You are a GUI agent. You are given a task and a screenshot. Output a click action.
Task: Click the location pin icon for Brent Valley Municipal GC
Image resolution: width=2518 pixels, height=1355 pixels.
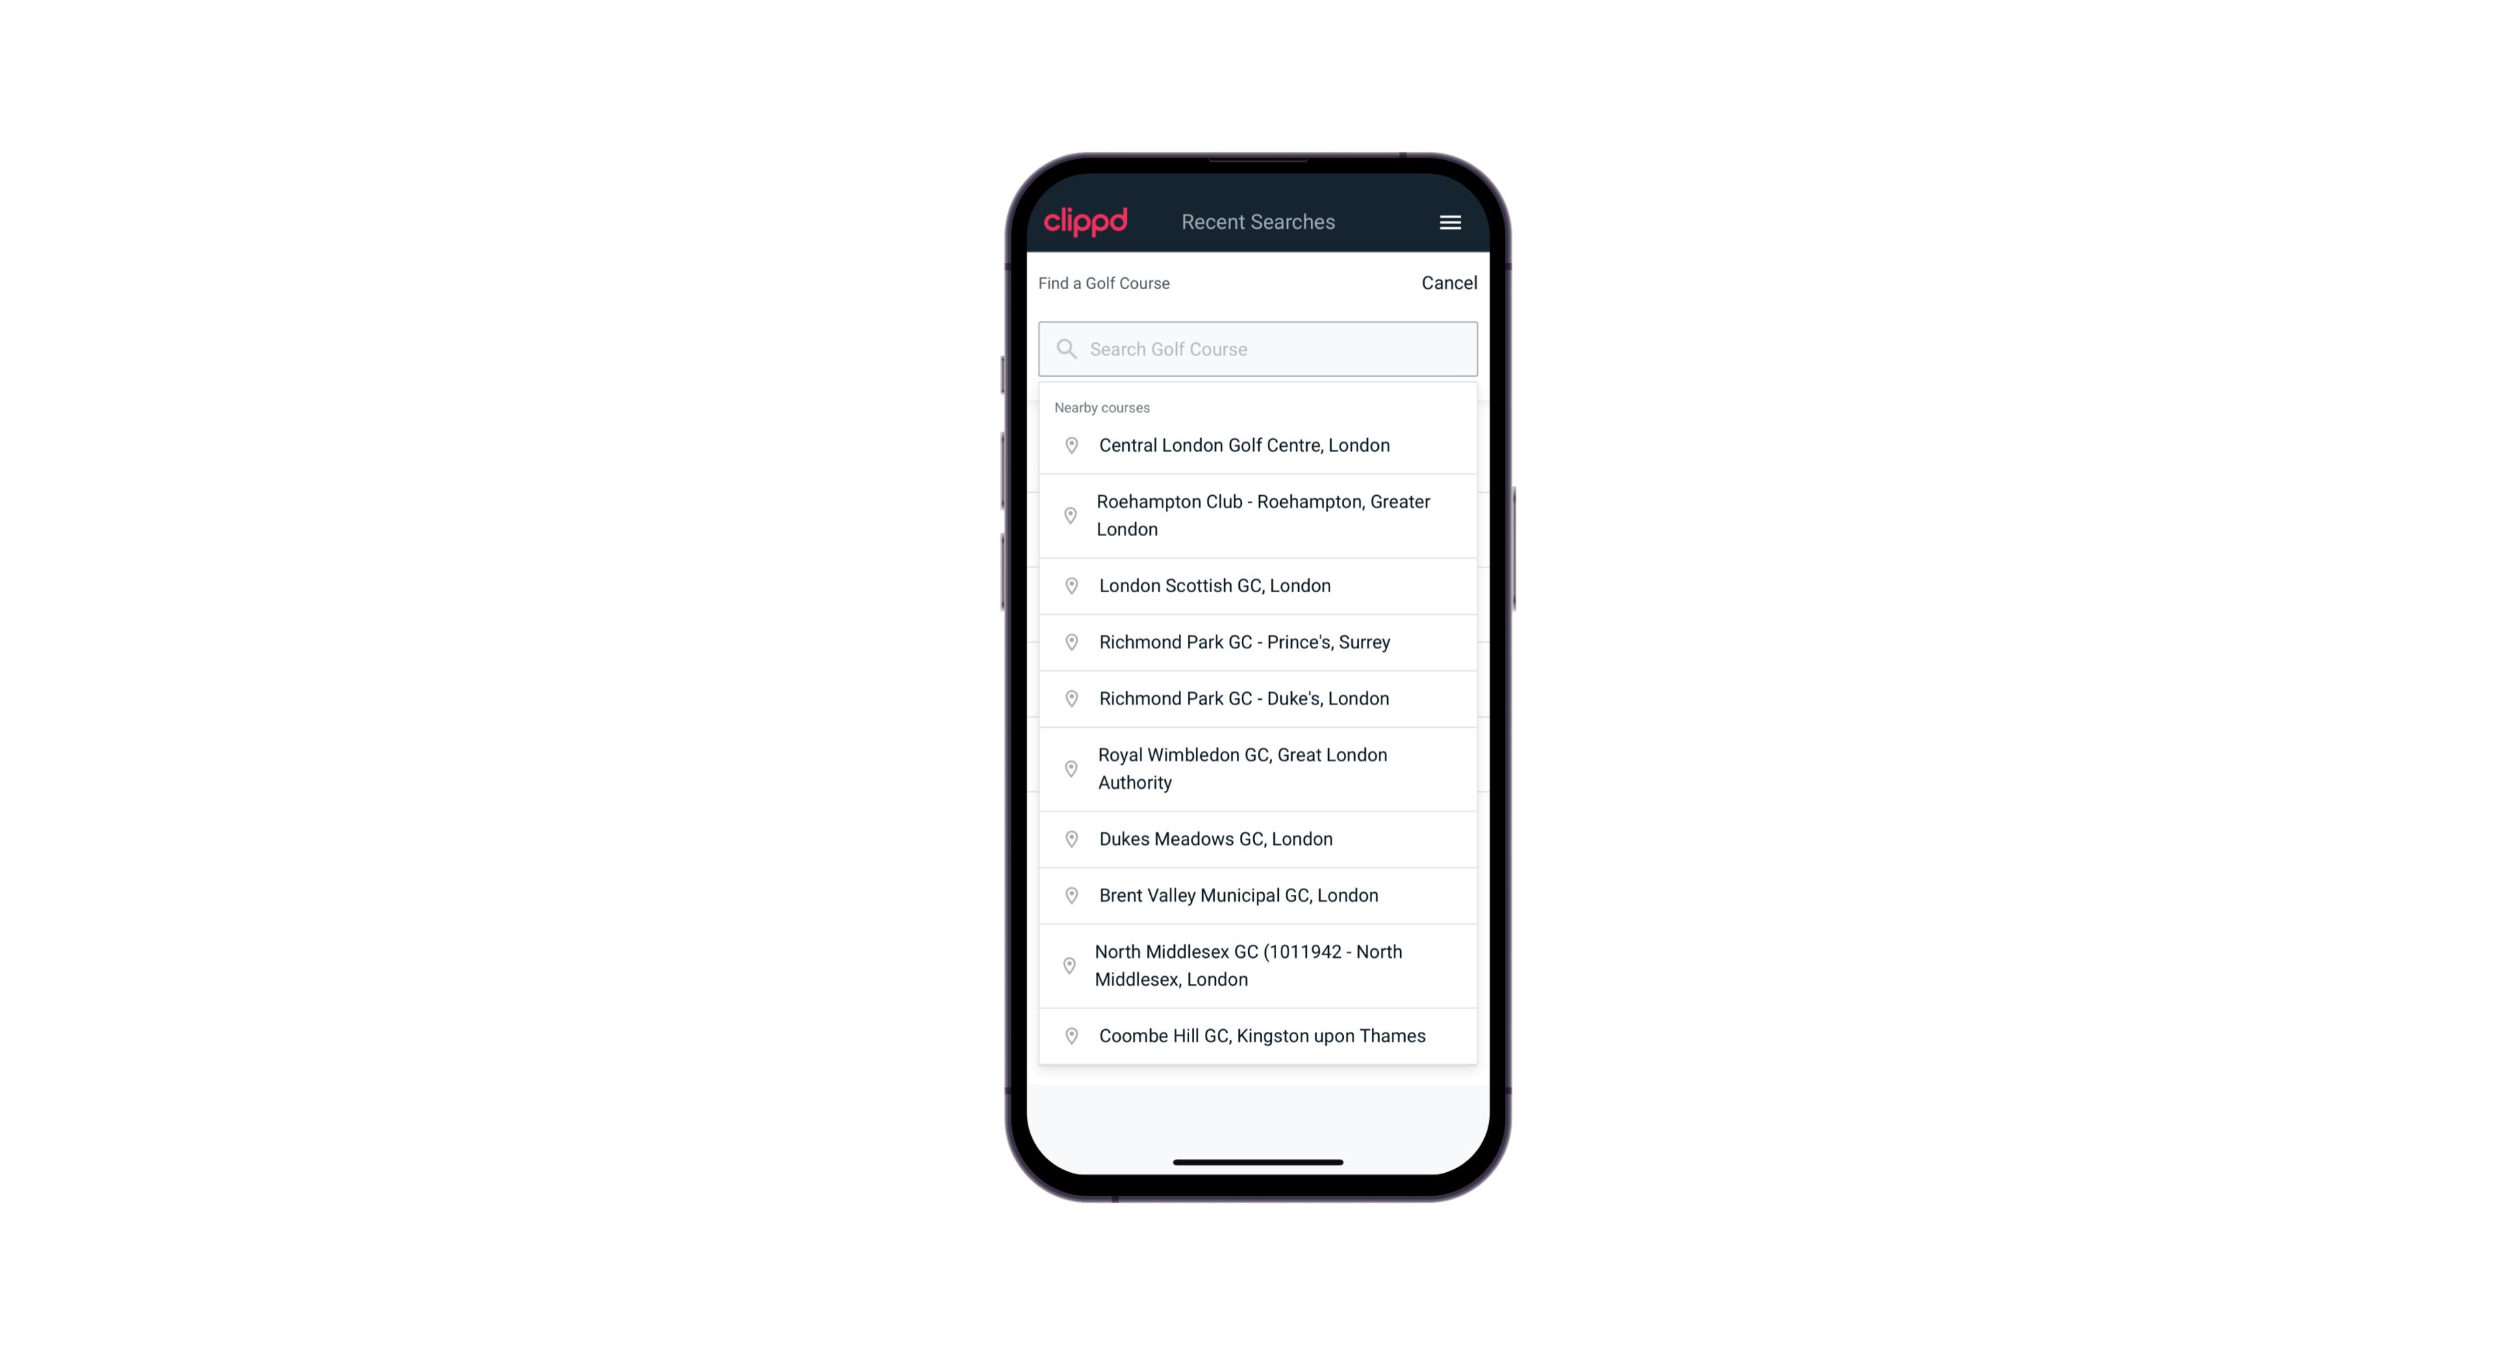[x=1069, y=894]
